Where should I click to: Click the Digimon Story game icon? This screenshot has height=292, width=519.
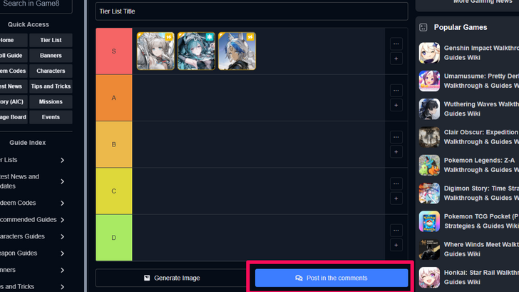429,193
